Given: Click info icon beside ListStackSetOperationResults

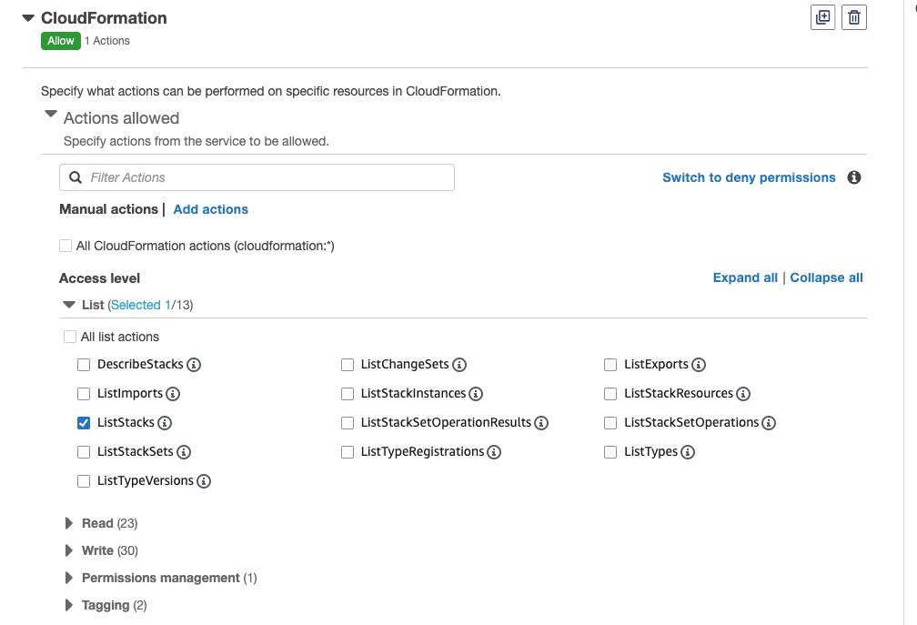Looking at the screenshot, I should pyautogui.click(x=541, y=423).
